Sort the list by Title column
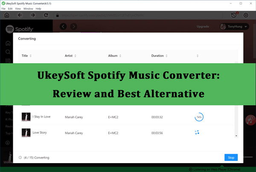This screenshot has height=172, width=256. tap(26, 56)
